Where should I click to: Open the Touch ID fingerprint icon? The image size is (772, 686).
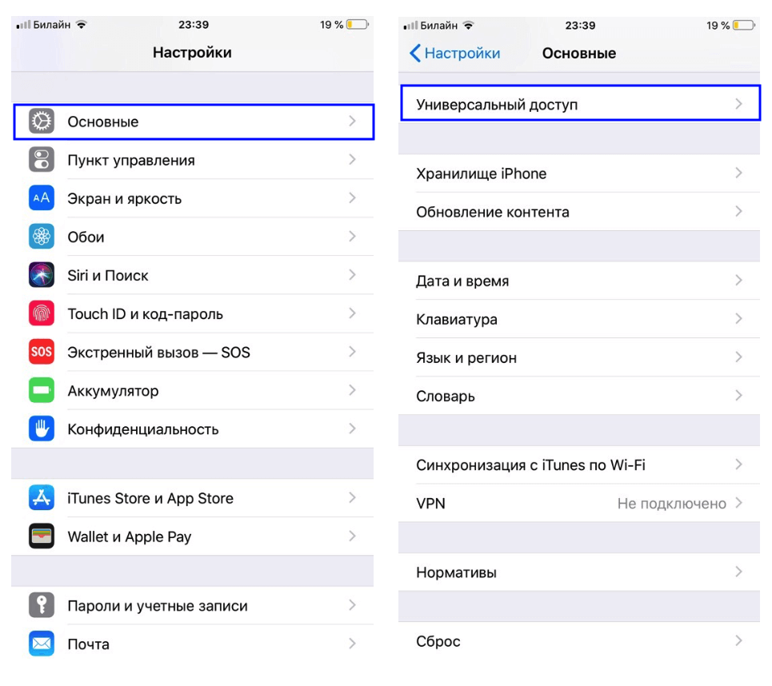coord(42,313)
